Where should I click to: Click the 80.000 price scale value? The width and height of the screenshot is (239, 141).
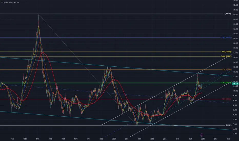(235, 115)
